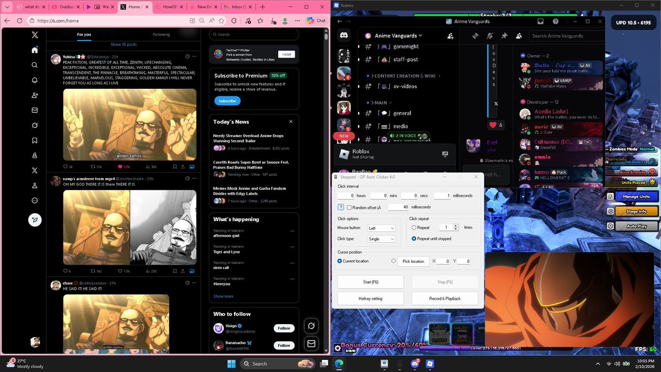This screenshot has height=372, width=661.
Task: Follow Visign in Who to follow
Action: [x=284, y=328]
